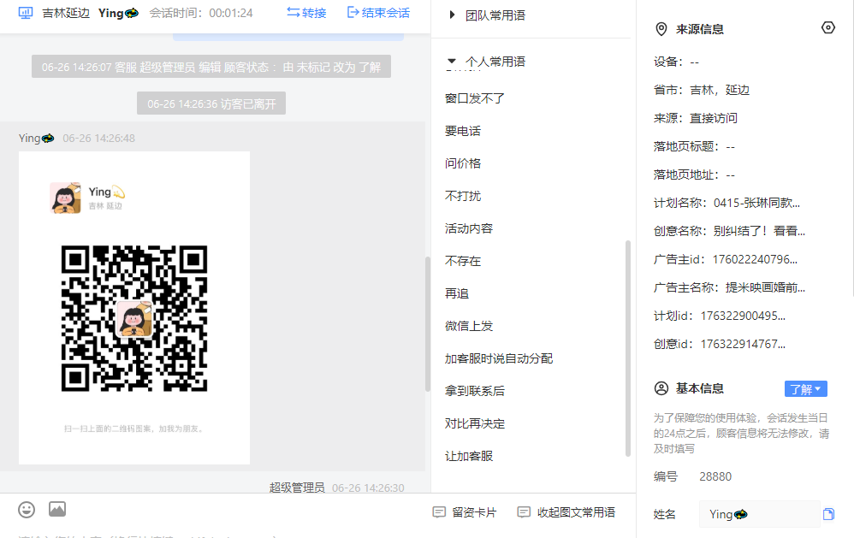Select the 拿到联系后 quick phrase
Viewport: 854px width, 538px height.
point(475,391)
